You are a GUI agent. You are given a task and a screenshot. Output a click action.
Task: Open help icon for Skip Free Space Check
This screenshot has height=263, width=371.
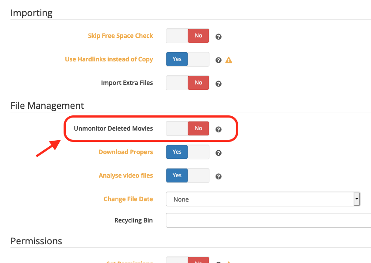tap(219, 37)
